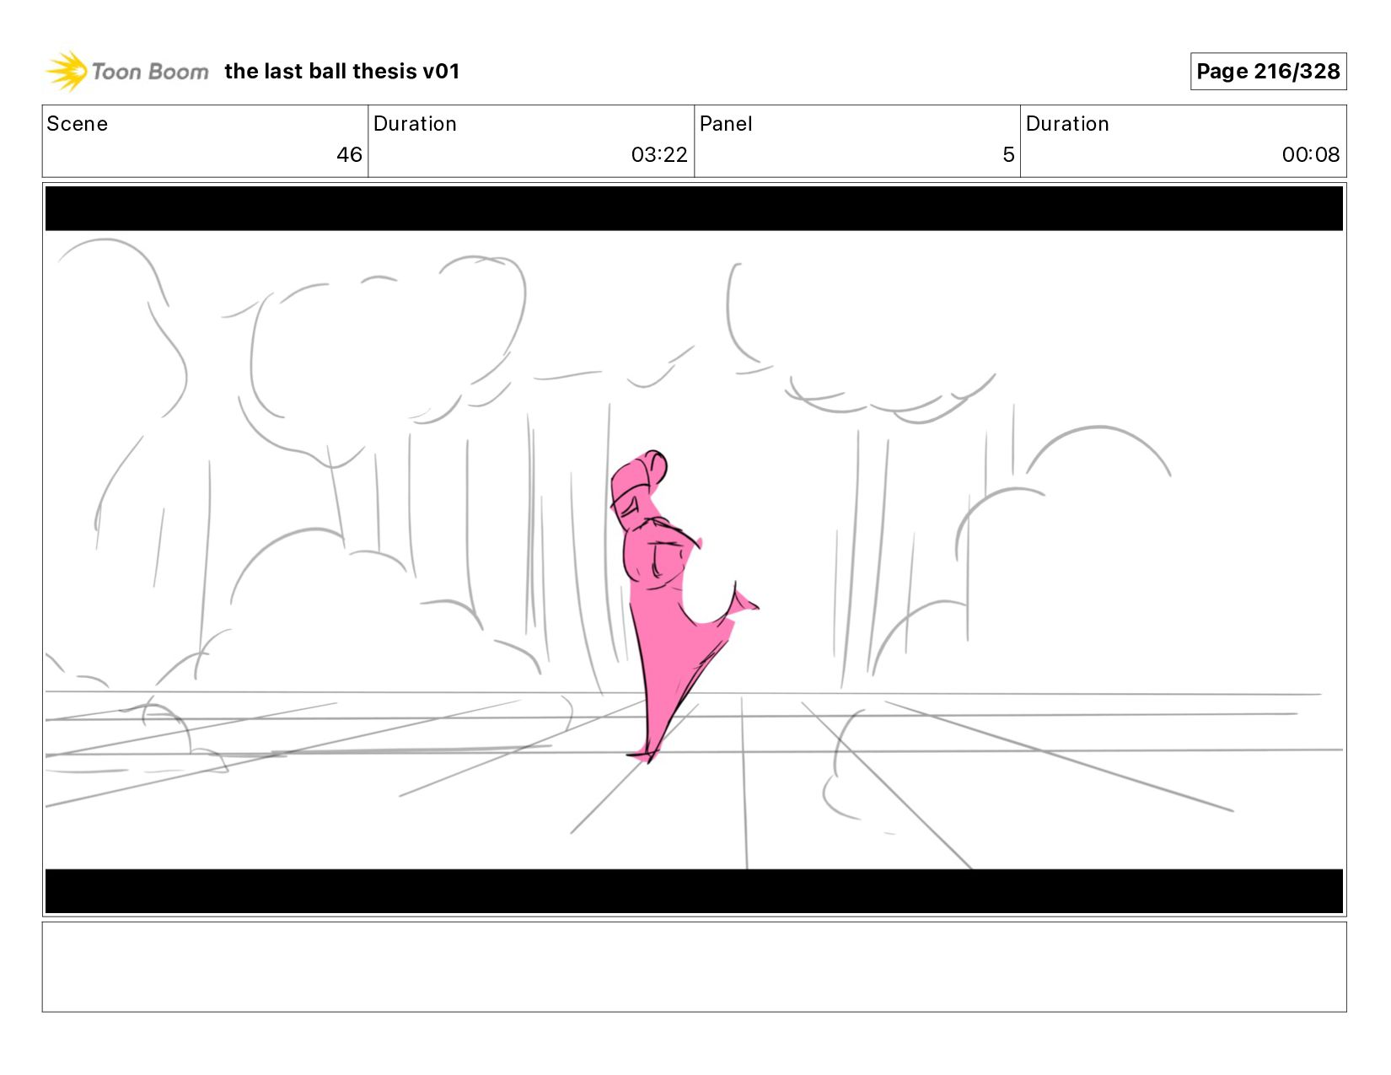This screenshot has height=1075, width=1391.
Task: Click the 'Scene' header label
Action: point(78,124)
